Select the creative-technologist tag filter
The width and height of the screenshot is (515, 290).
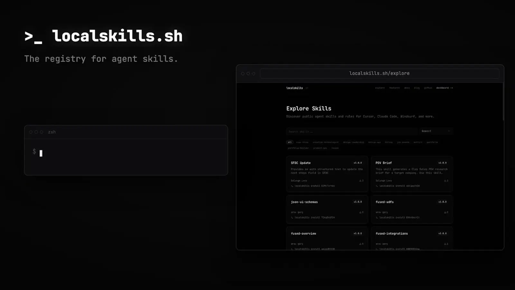pyautogui.click(x=325, y=142)
